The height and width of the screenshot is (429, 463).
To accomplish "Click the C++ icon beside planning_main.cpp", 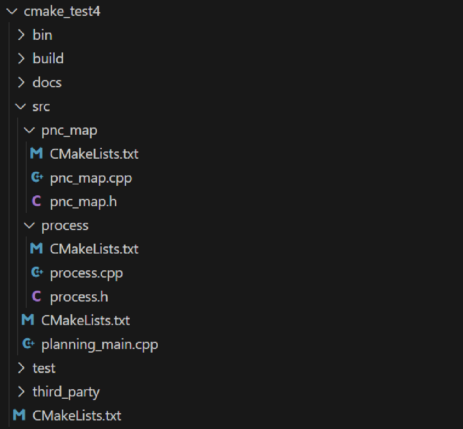I will [x=28, y=344].
